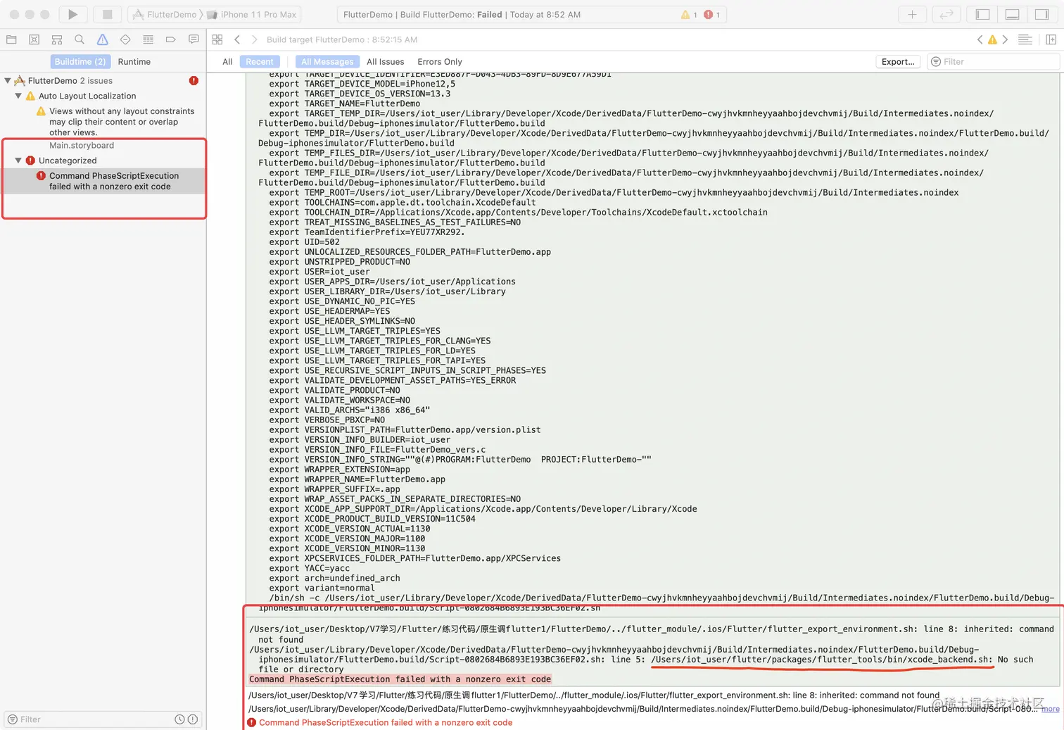Click the build status activity bar

(532, 14)
